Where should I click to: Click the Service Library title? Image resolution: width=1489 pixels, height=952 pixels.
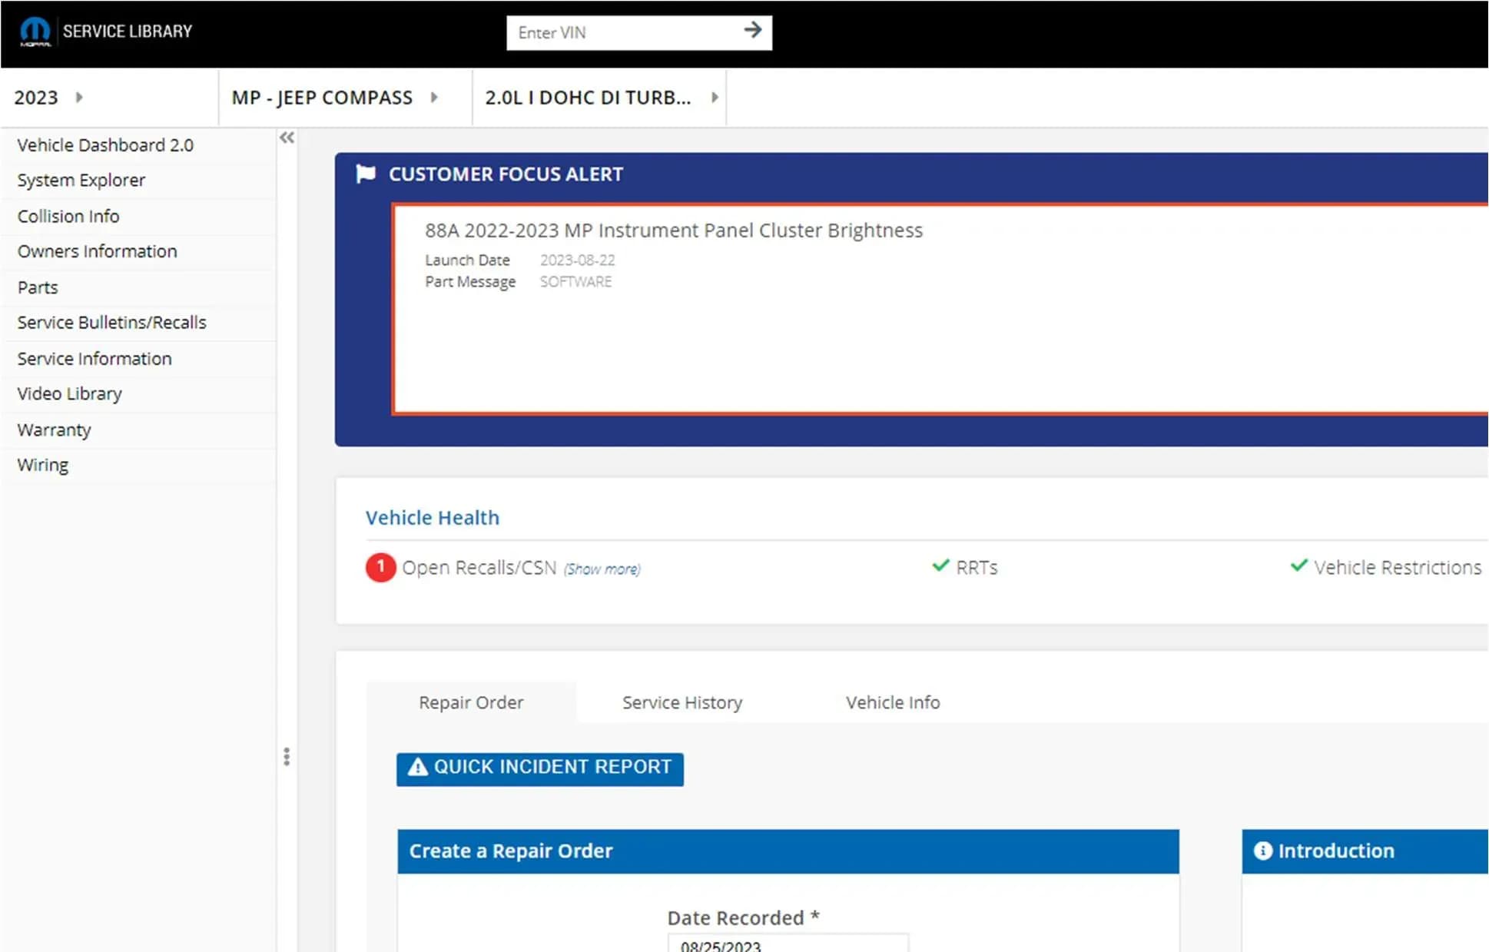[x=128, y=32]
